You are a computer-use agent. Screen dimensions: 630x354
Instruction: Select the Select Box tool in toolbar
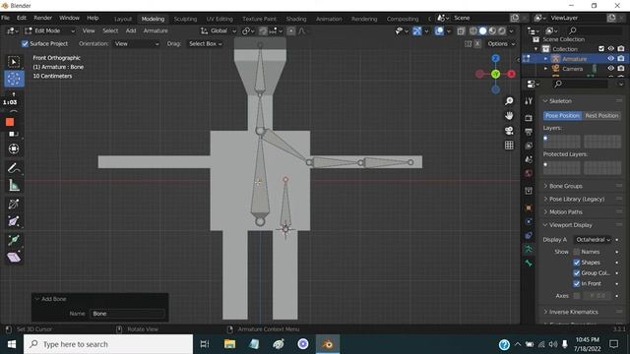pyautogui.click(x=14, y=62)
